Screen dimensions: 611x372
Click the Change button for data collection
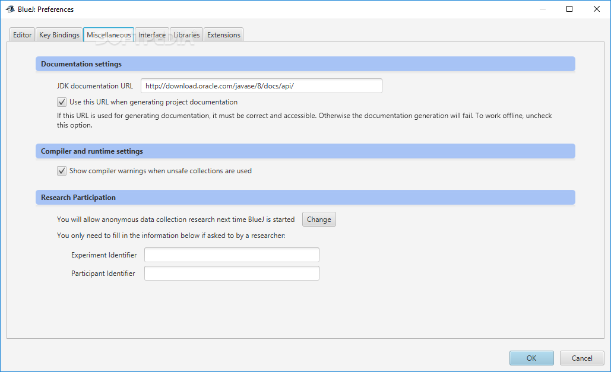pos(319,220)
